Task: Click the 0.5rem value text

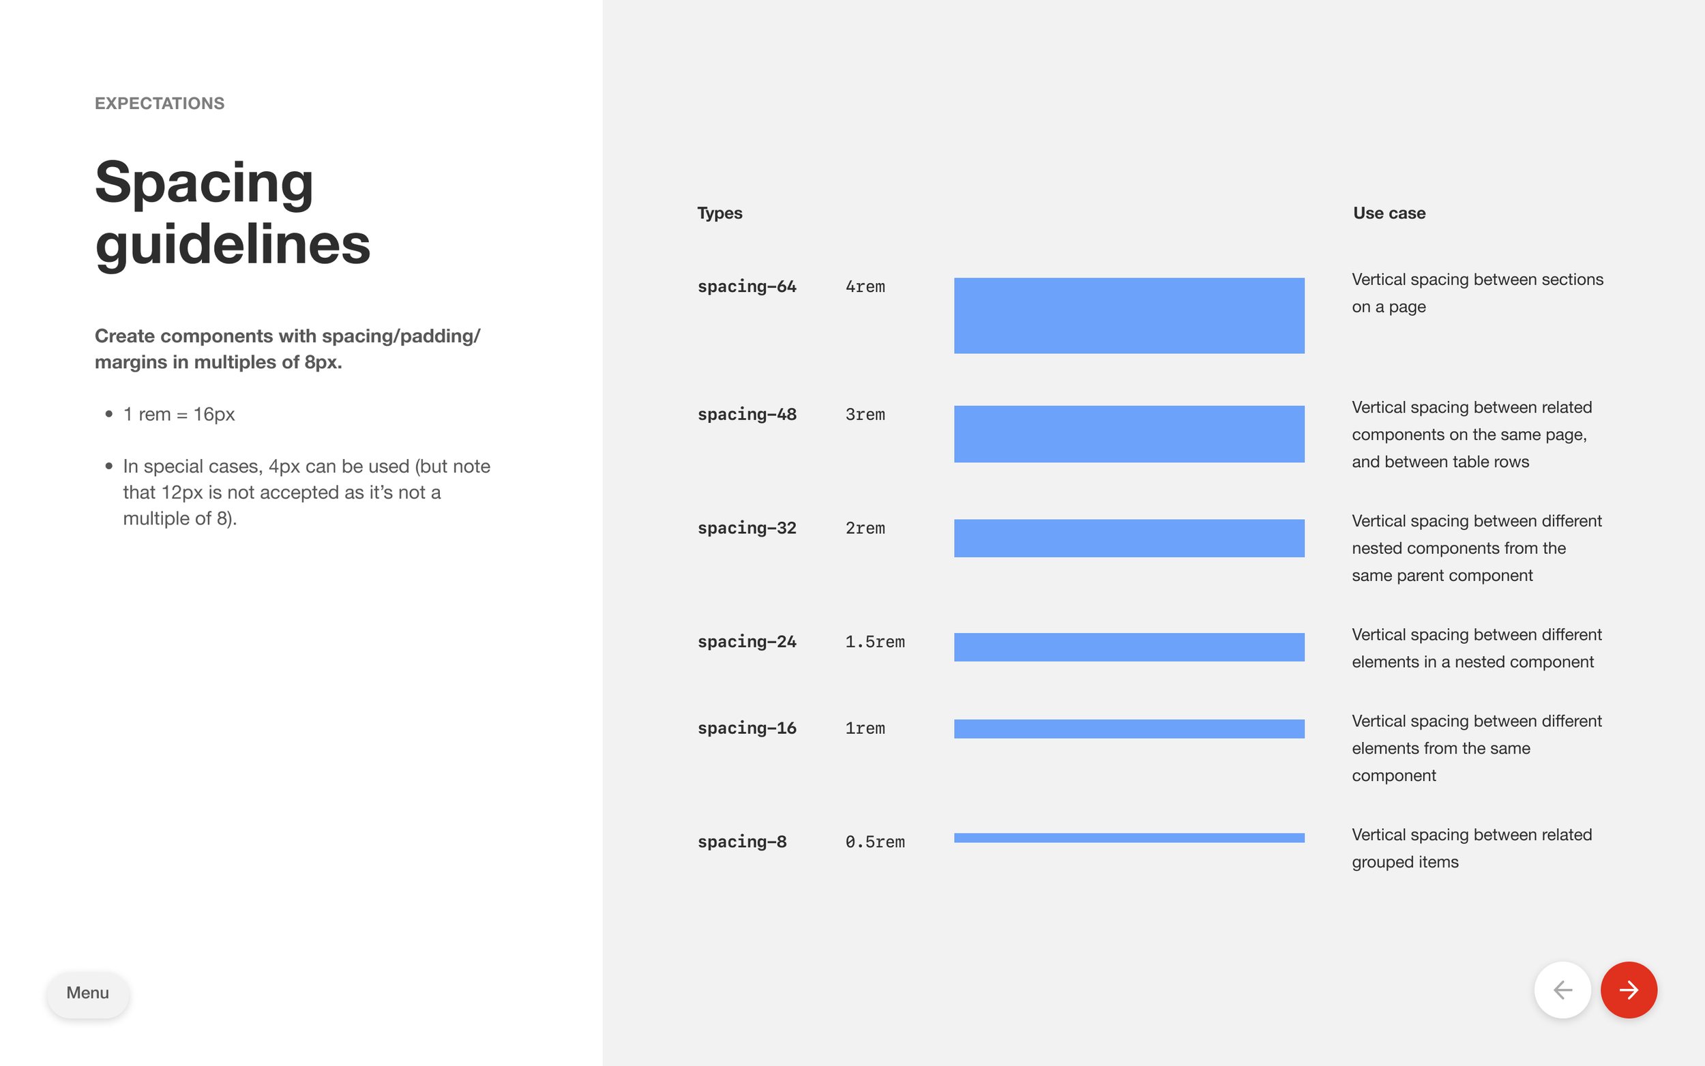Action: (876, 841)
